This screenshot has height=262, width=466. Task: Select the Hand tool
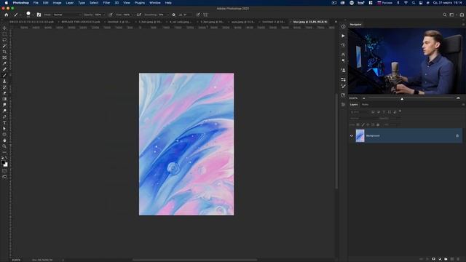click(4, 140)
